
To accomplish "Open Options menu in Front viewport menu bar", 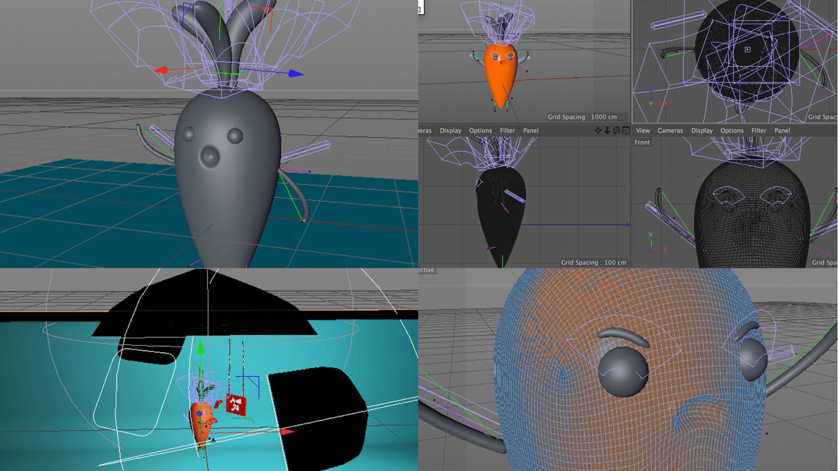I will [x=731, y=130].
